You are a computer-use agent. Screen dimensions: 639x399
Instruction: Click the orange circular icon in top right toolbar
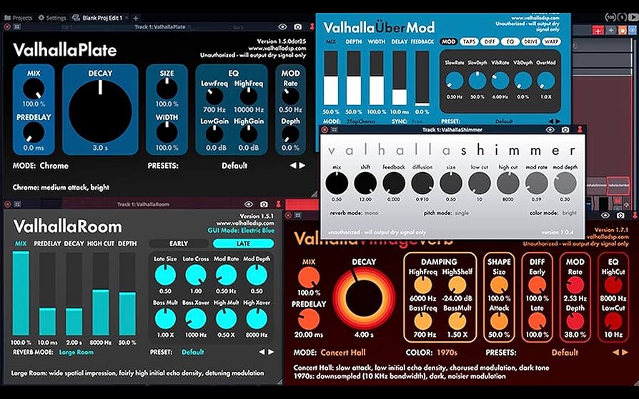[623, 30]
